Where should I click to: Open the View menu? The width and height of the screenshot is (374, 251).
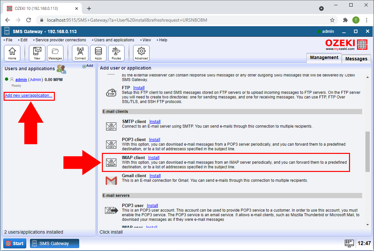(147, 40)
